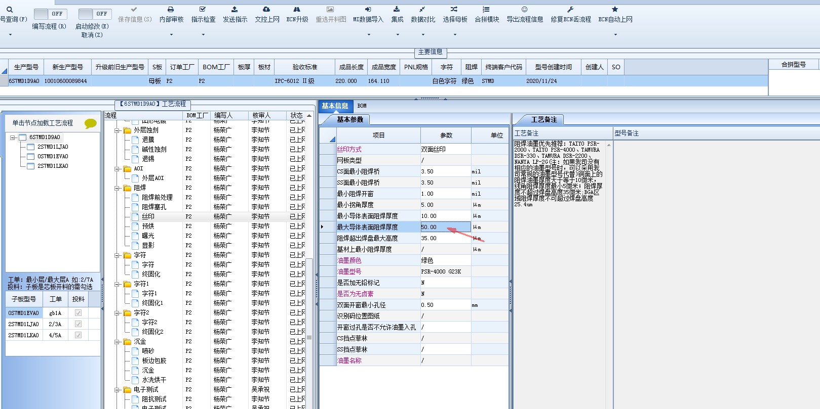The height and width of the screenshot is (409, 820).
Task: Click the 沉金 folder icon in the tree
Action: 128,342
